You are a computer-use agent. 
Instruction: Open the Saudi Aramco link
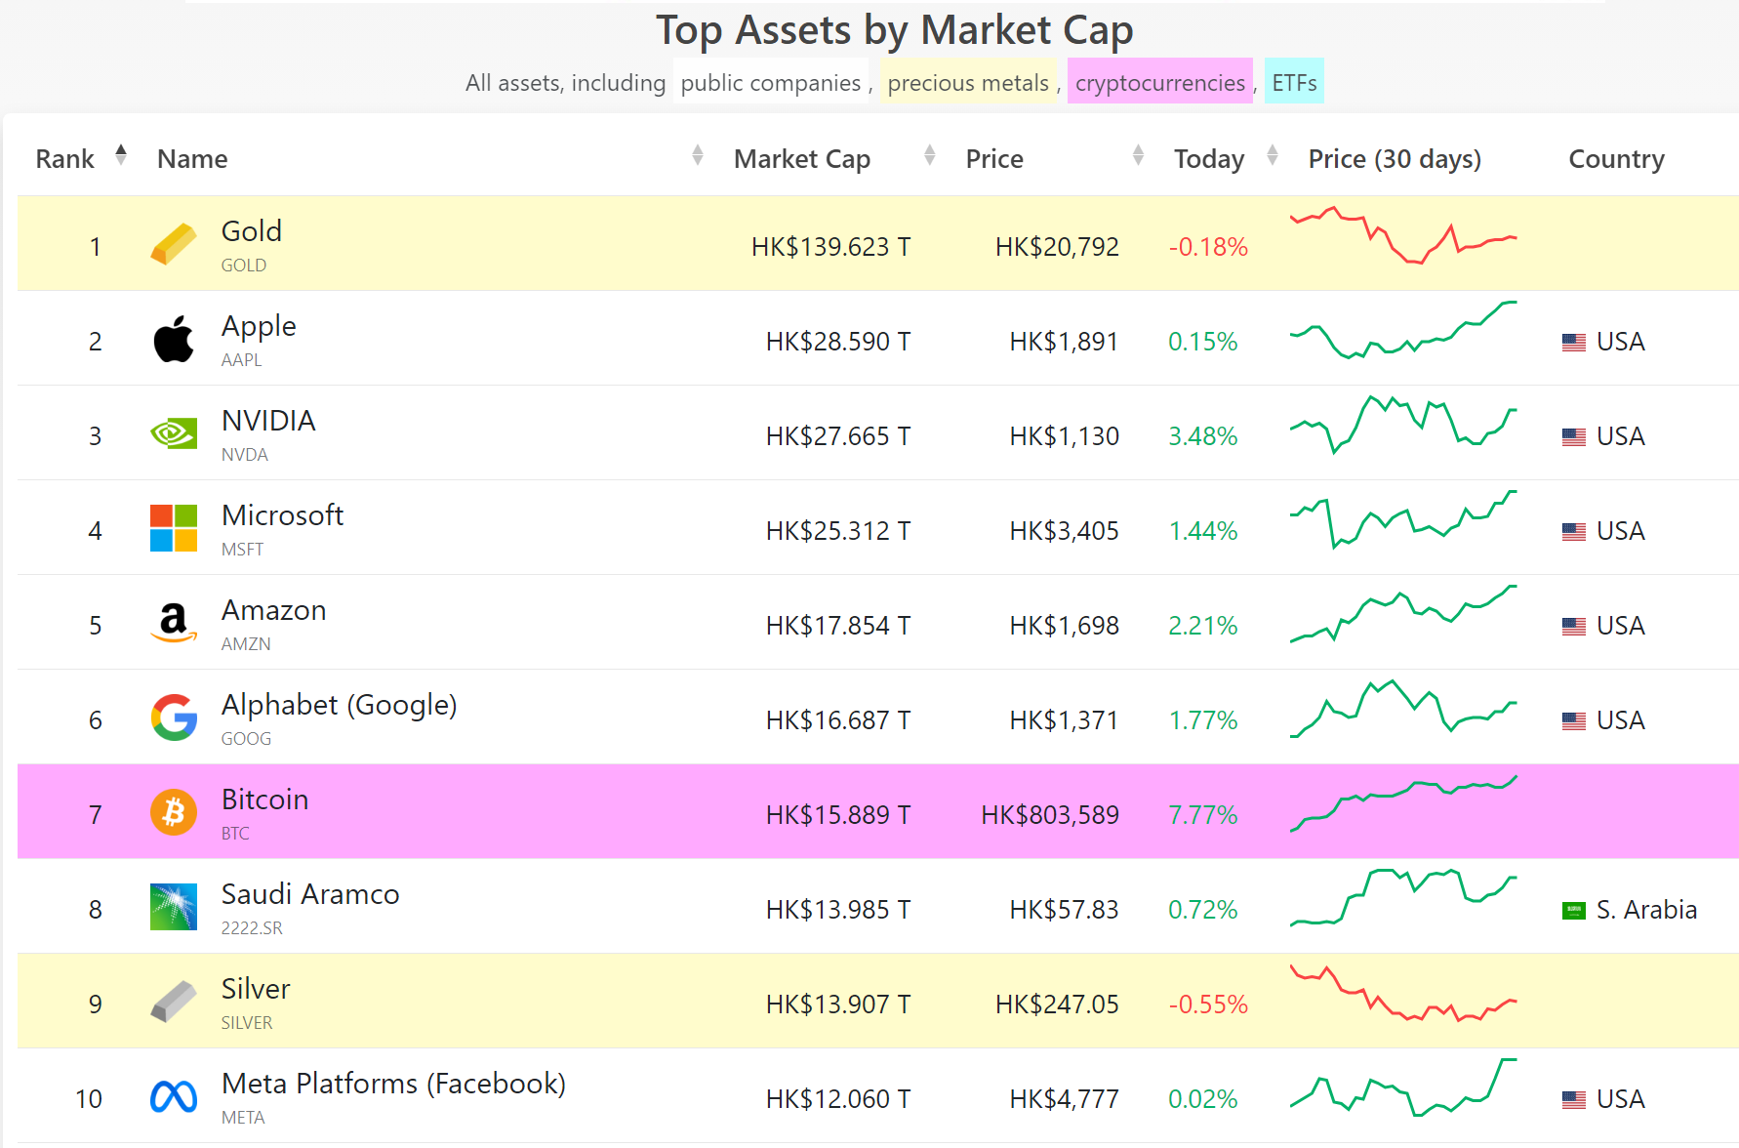(310, 894)
